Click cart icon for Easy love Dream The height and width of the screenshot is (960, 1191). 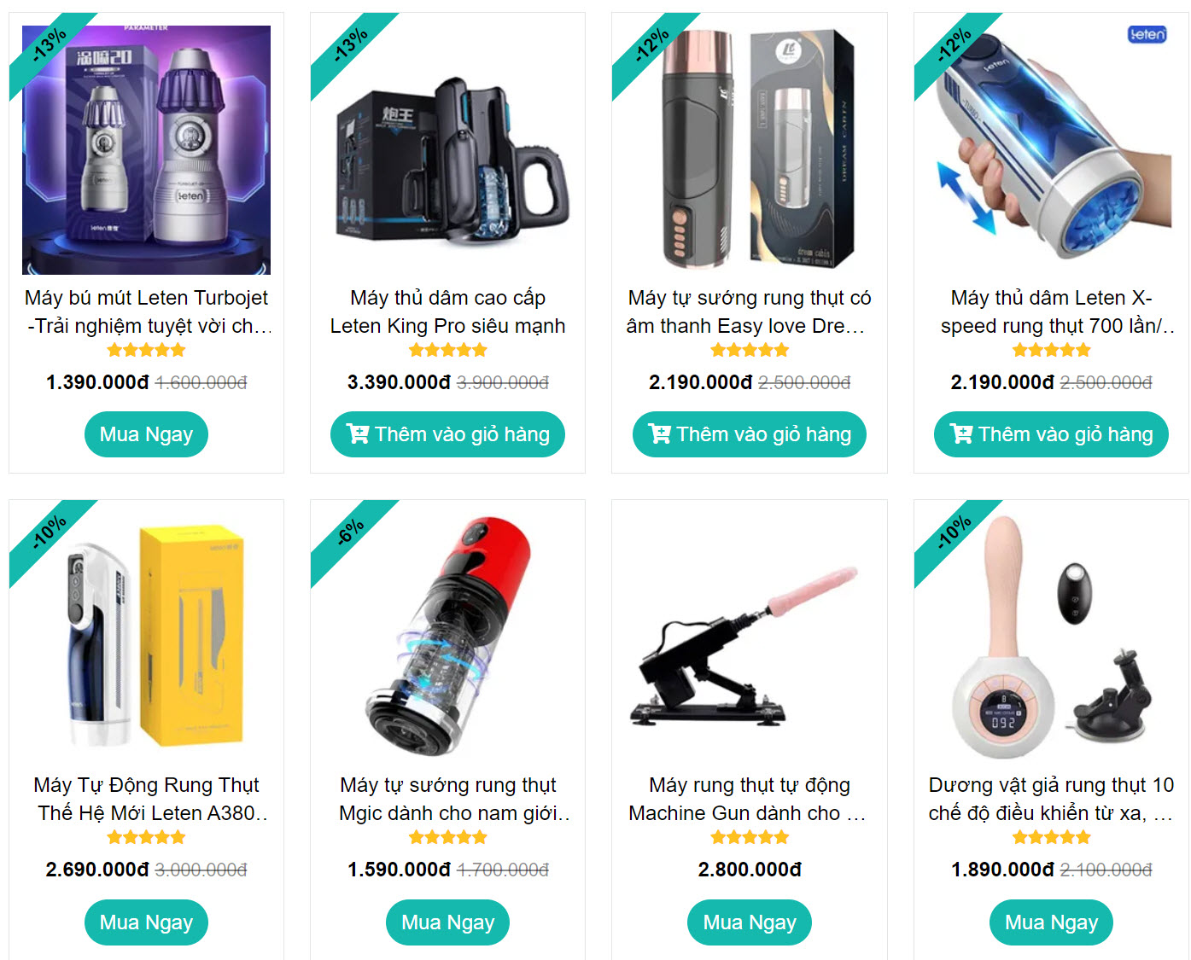tap(659, 434)
